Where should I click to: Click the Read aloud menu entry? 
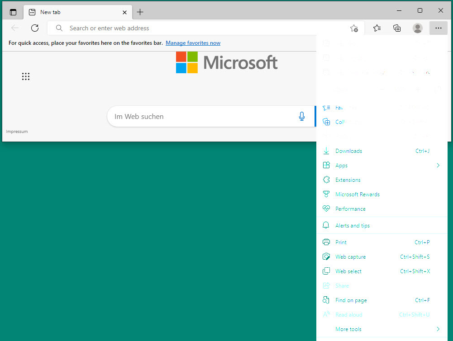coord(381,314)
